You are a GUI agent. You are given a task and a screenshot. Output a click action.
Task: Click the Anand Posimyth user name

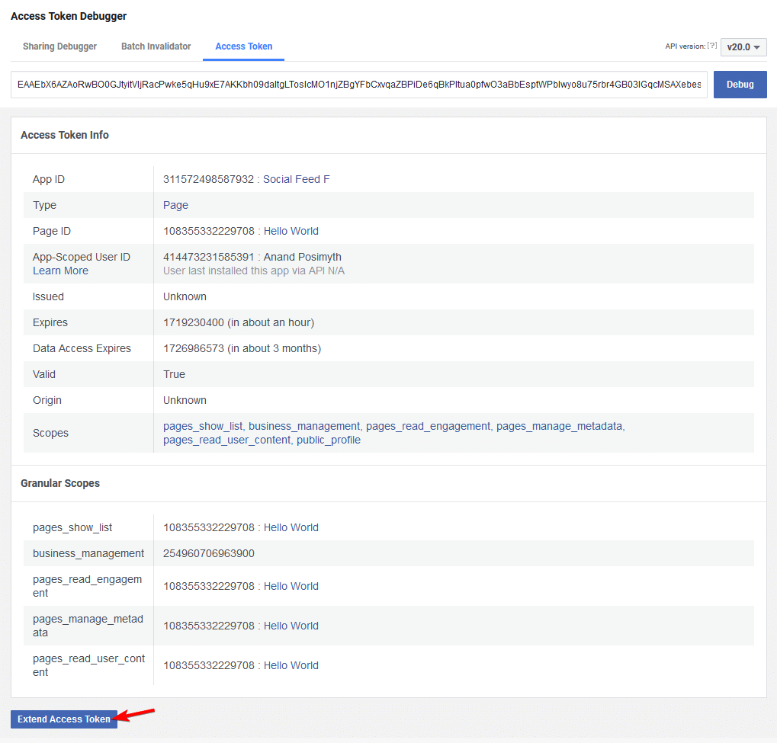pos(302,257)
